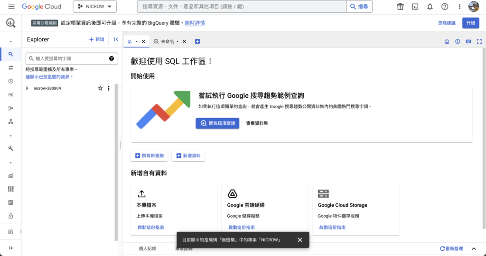486x256 pixels.
Task: Open the 未命名 tab dropdown arrow
Action: coord(178,41)
